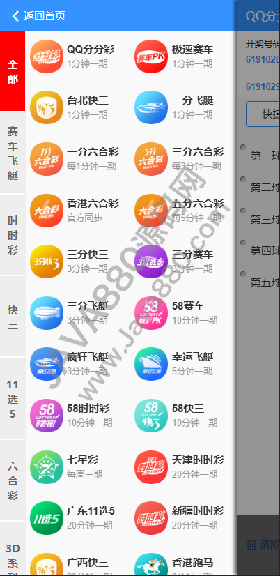Image resolution: width=280 pixels, height=576 pixels.
Task: Click the 清除 trash button
Action: point(263,545)
